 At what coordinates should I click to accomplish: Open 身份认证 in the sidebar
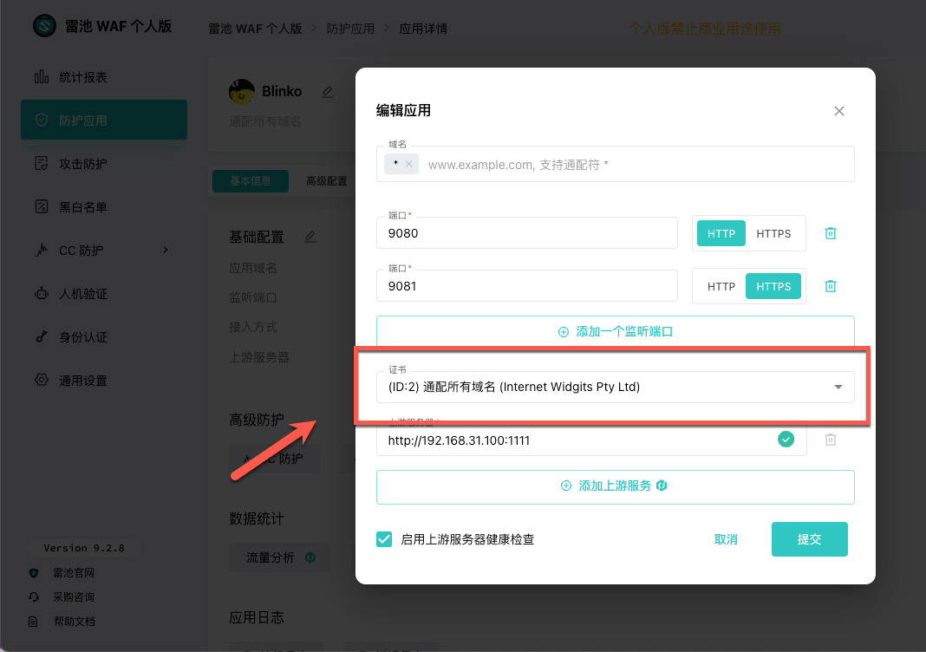pos(104,337)
